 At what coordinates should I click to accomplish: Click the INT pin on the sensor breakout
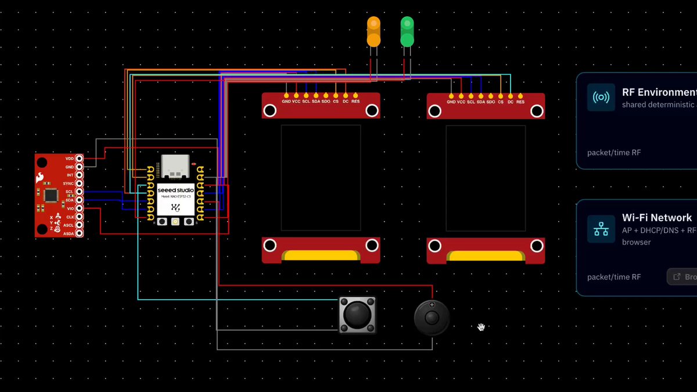(x=79, y=175)
